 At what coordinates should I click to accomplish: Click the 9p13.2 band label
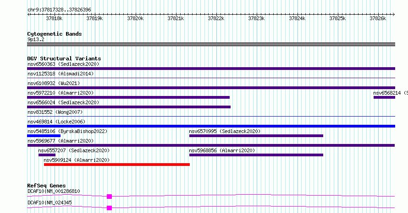click(36, 39)
